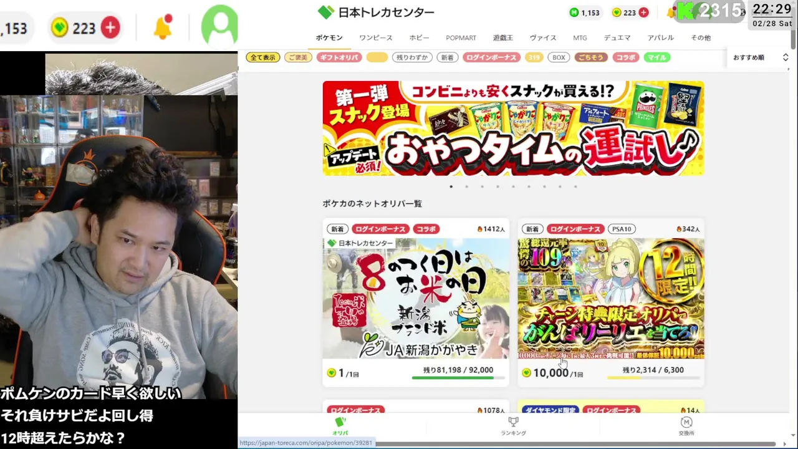Image resolution: width=798 pixels, height=449 pixels.
Task: Click 1078人 viewer count on lower card
Action: pos(491,410)
